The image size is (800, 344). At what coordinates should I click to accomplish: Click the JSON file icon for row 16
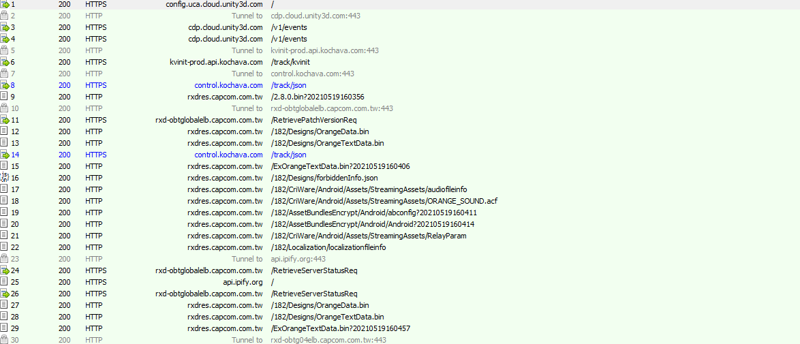tap(5, 178)
